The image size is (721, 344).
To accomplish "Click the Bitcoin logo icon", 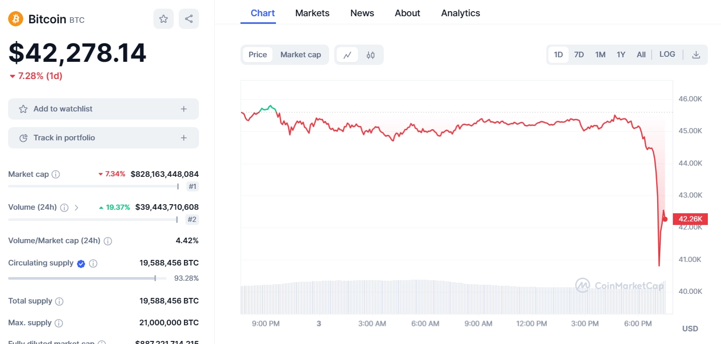I will (16, 19).
